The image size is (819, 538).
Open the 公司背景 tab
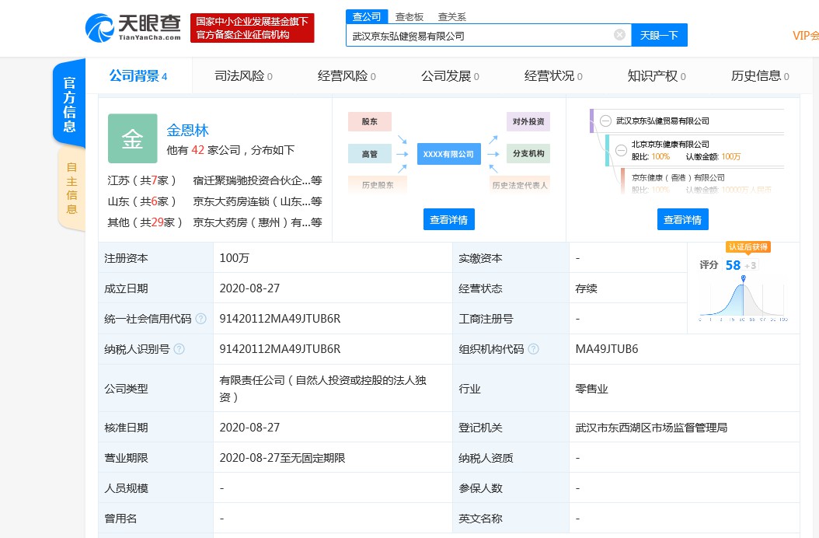click(138, 76)
